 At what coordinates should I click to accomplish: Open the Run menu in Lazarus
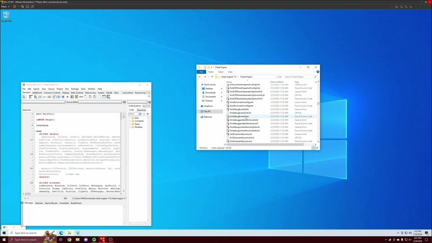(67, 89)
